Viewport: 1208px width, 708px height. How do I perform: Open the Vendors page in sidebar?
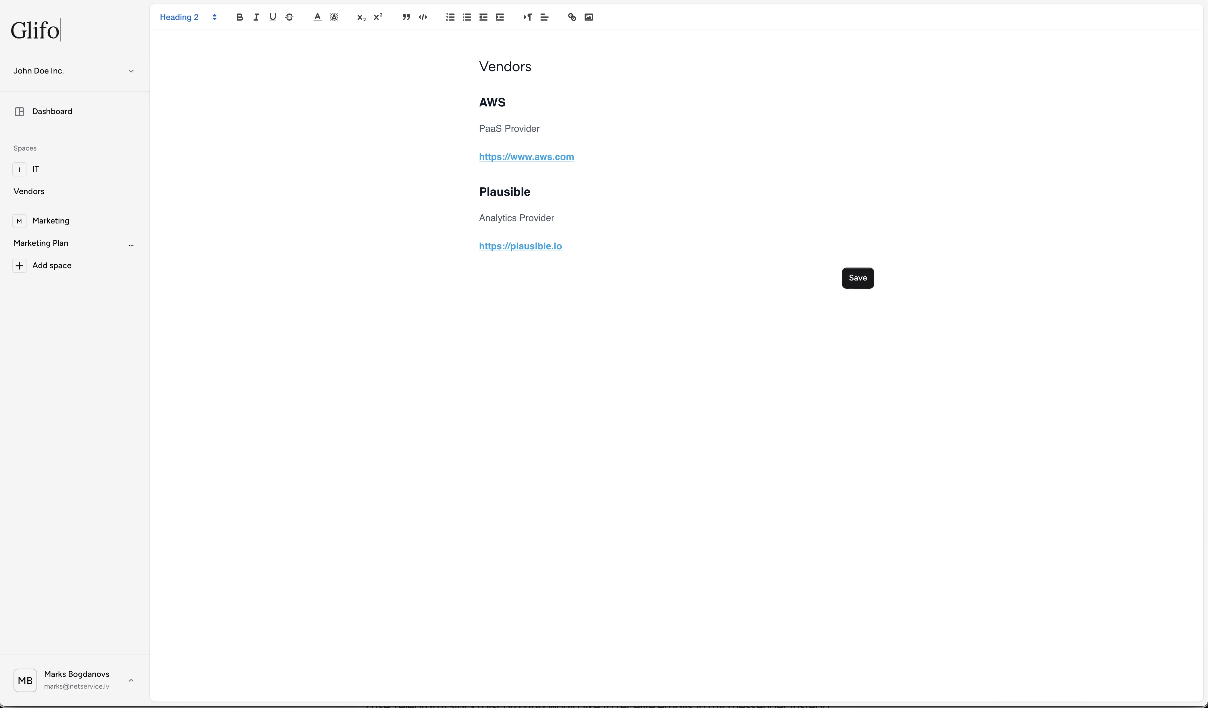click(x=29, y=191)
